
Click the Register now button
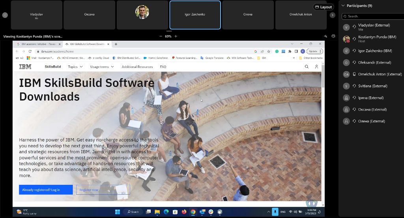103,190
